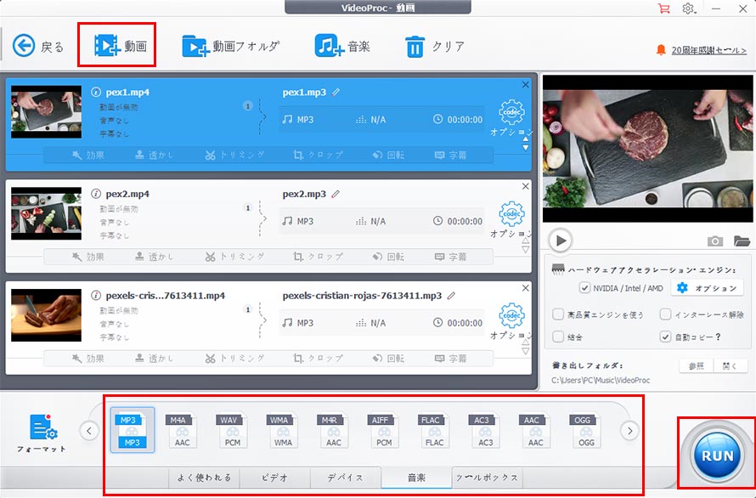Browse output folder with 参照
The image size is (756, 498).
point(697,365)
